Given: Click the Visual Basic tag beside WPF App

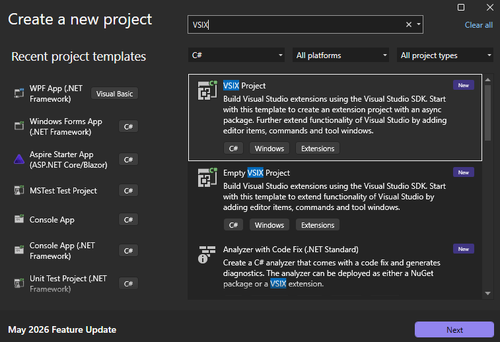Looking at the screenshot, I should (114, 94).
